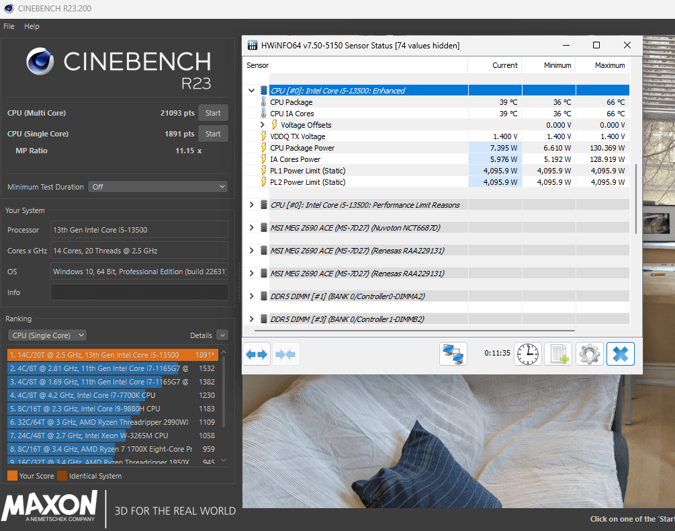Click the Your Score orange swatch
The height and width of the screenshot is (531, 675).
[x=13, y=476]
